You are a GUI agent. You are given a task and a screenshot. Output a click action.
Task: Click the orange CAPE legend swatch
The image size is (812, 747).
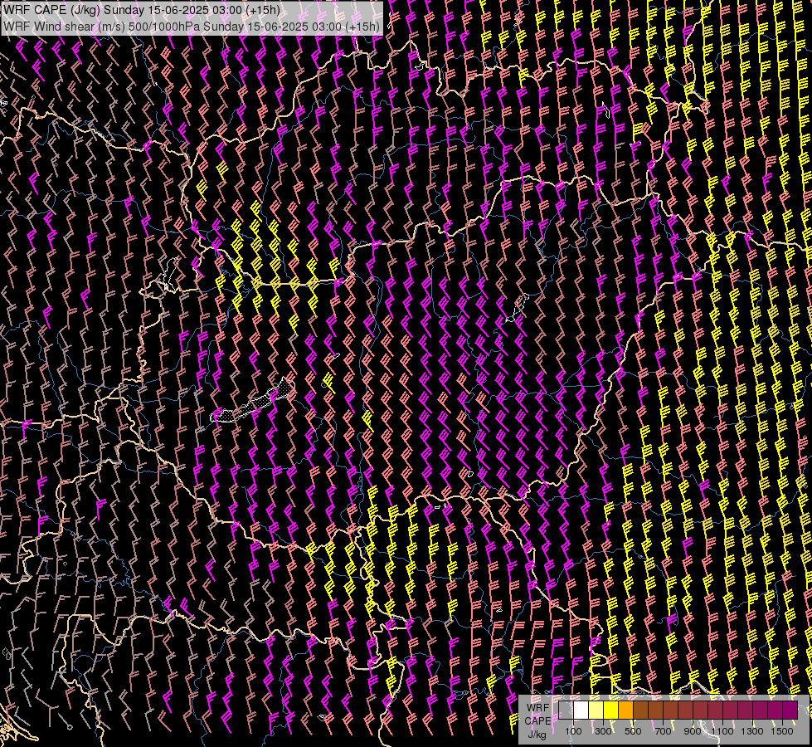(626, 710)
